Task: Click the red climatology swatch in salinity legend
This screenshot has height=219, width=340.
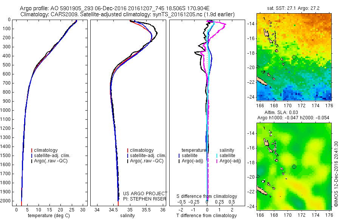Action: point(128,150)
